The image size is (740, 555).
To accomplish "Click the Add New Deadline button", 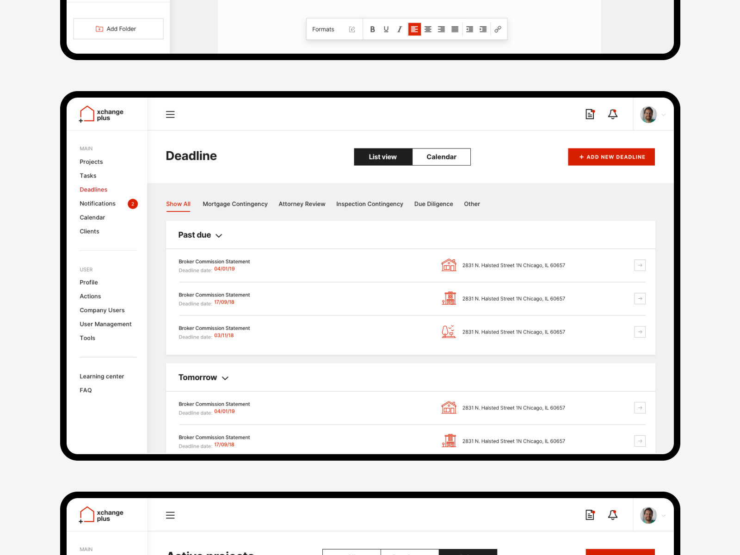I will tap(611, 157).
